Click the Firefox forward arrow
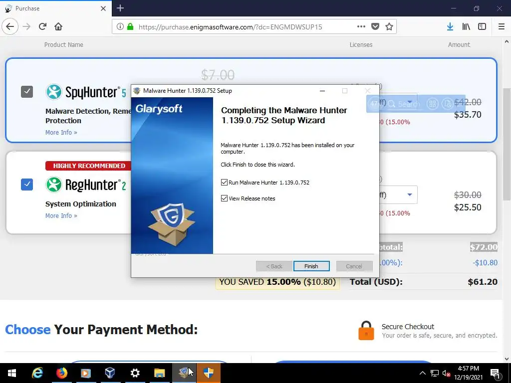Viewport: 511px width, 383px height. coord(27,27)
